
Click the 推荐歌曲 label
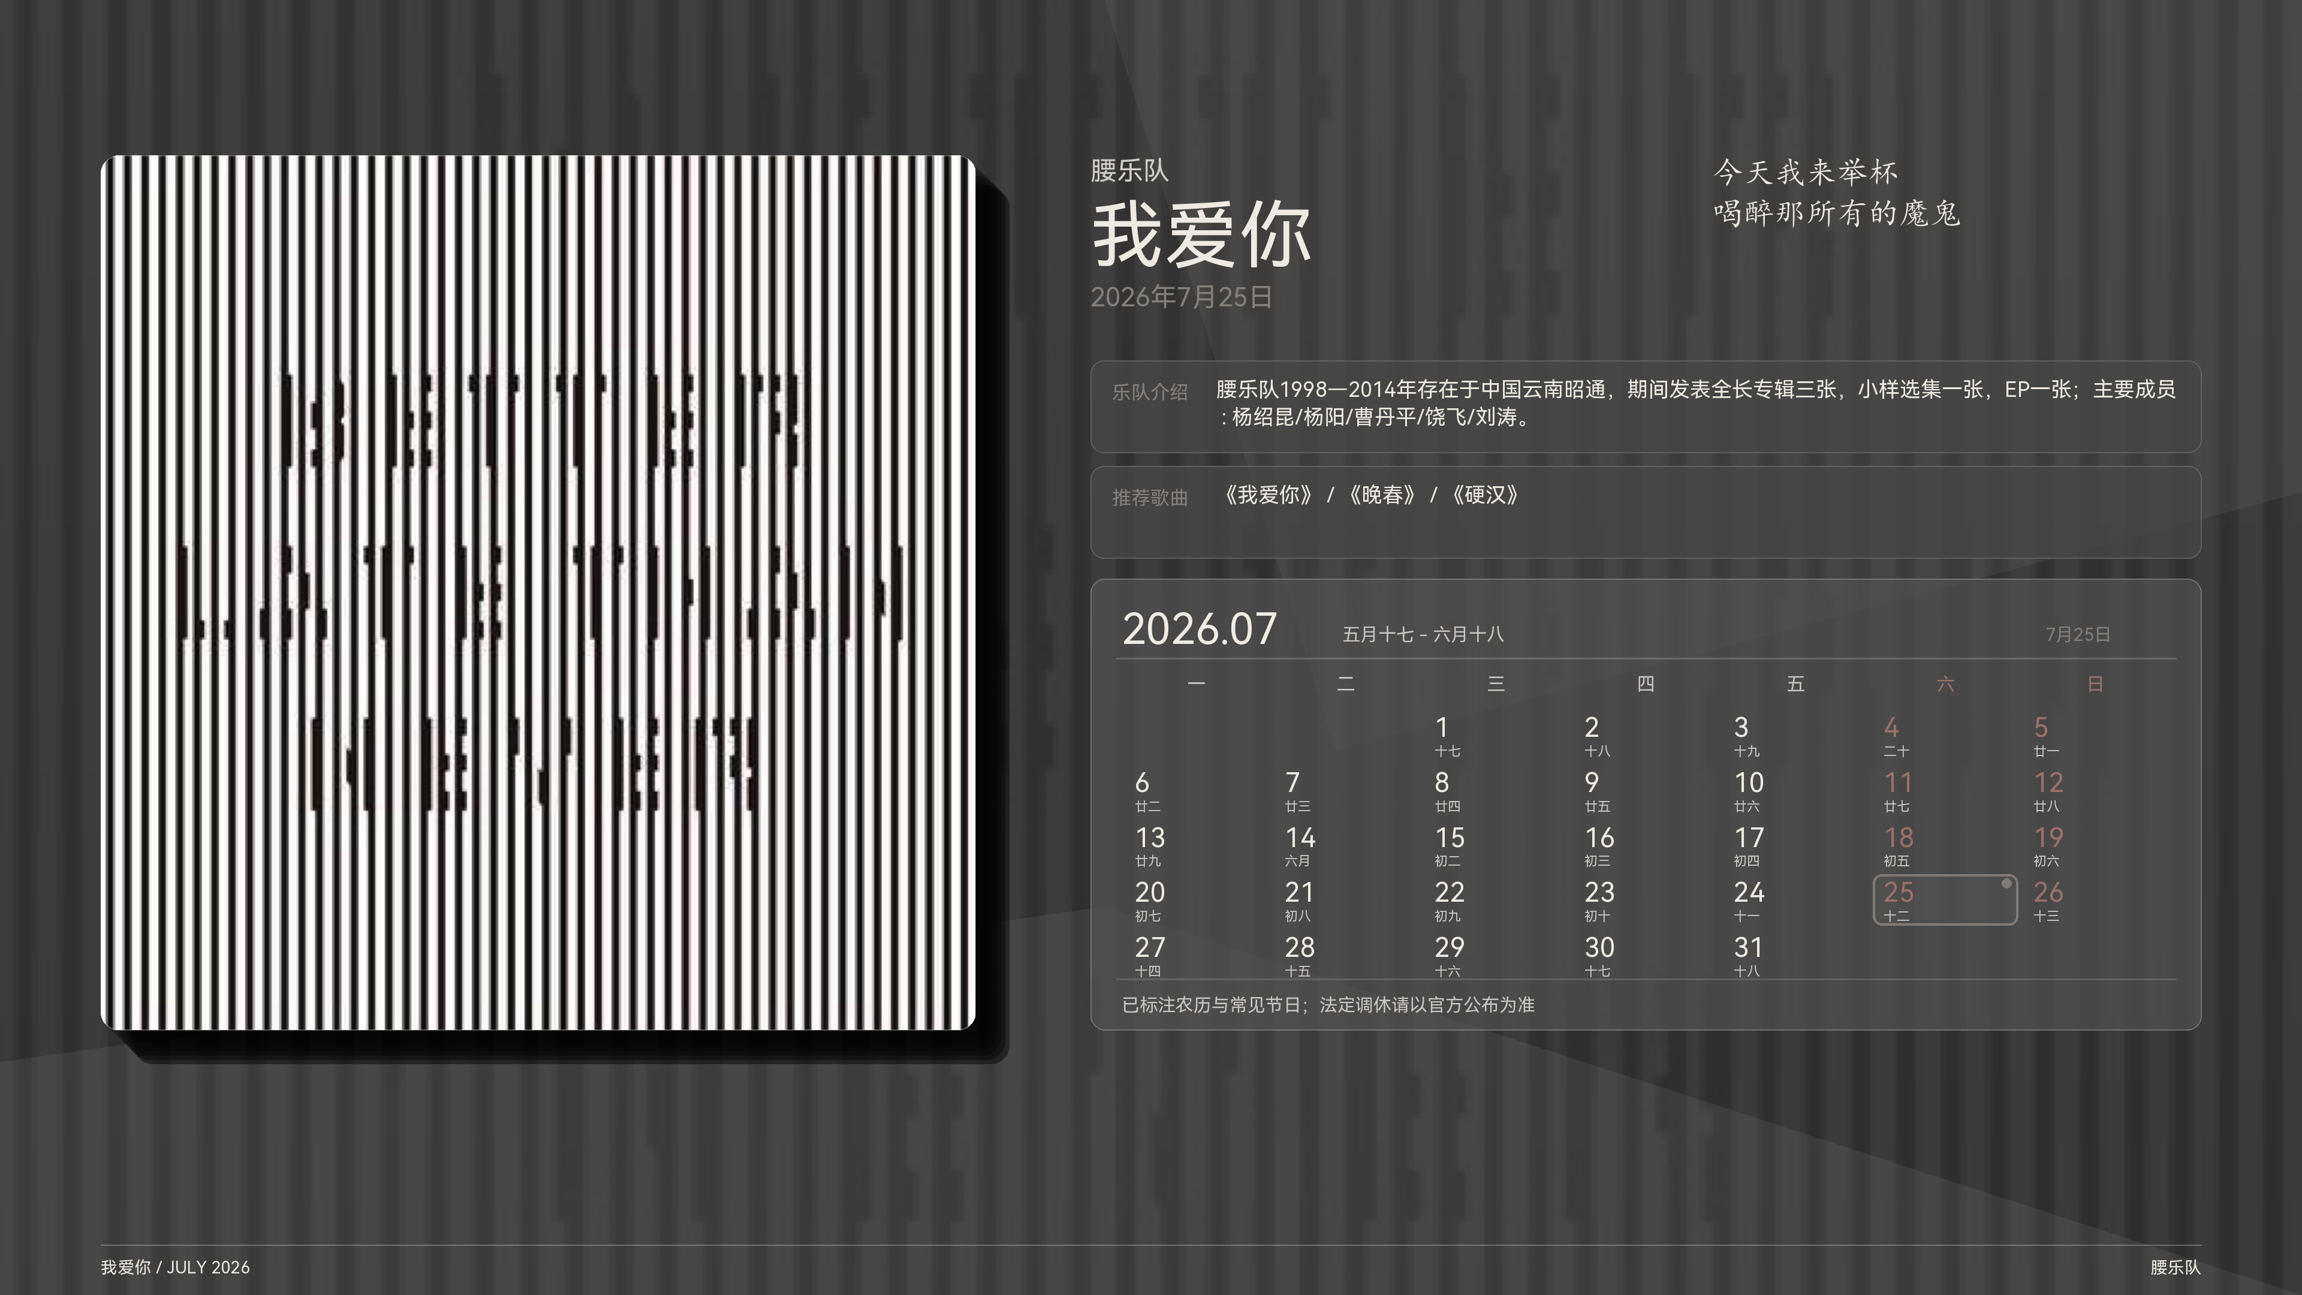1149,497
